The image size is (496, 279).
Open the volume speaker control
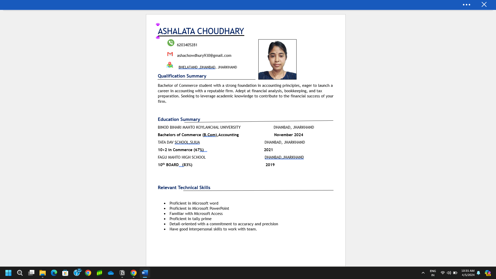click(x=449, y=273)
